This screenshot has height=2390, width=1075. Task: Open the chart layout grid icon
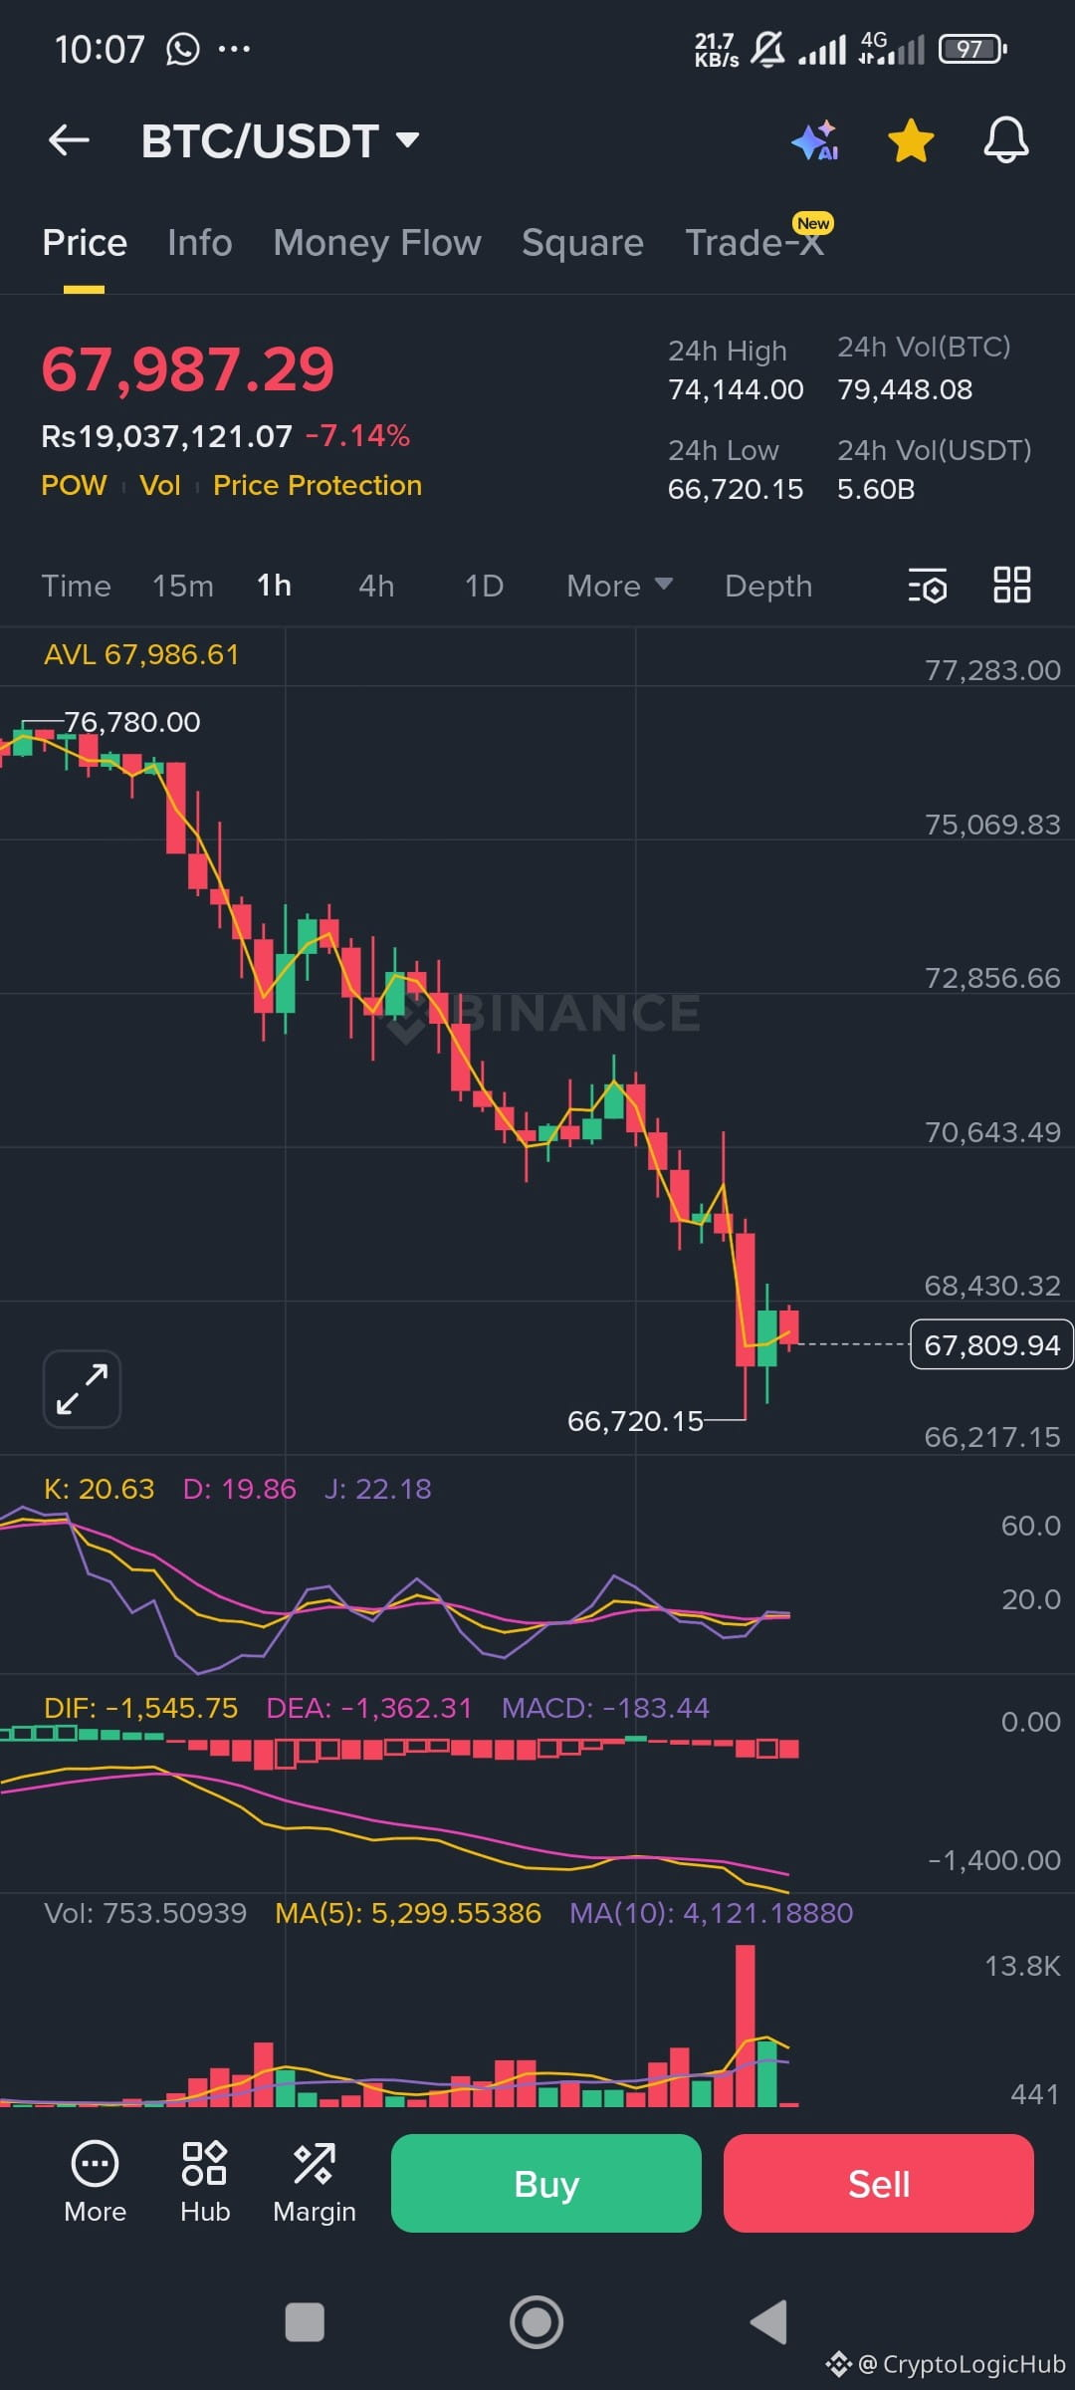tap(1011, 585)
